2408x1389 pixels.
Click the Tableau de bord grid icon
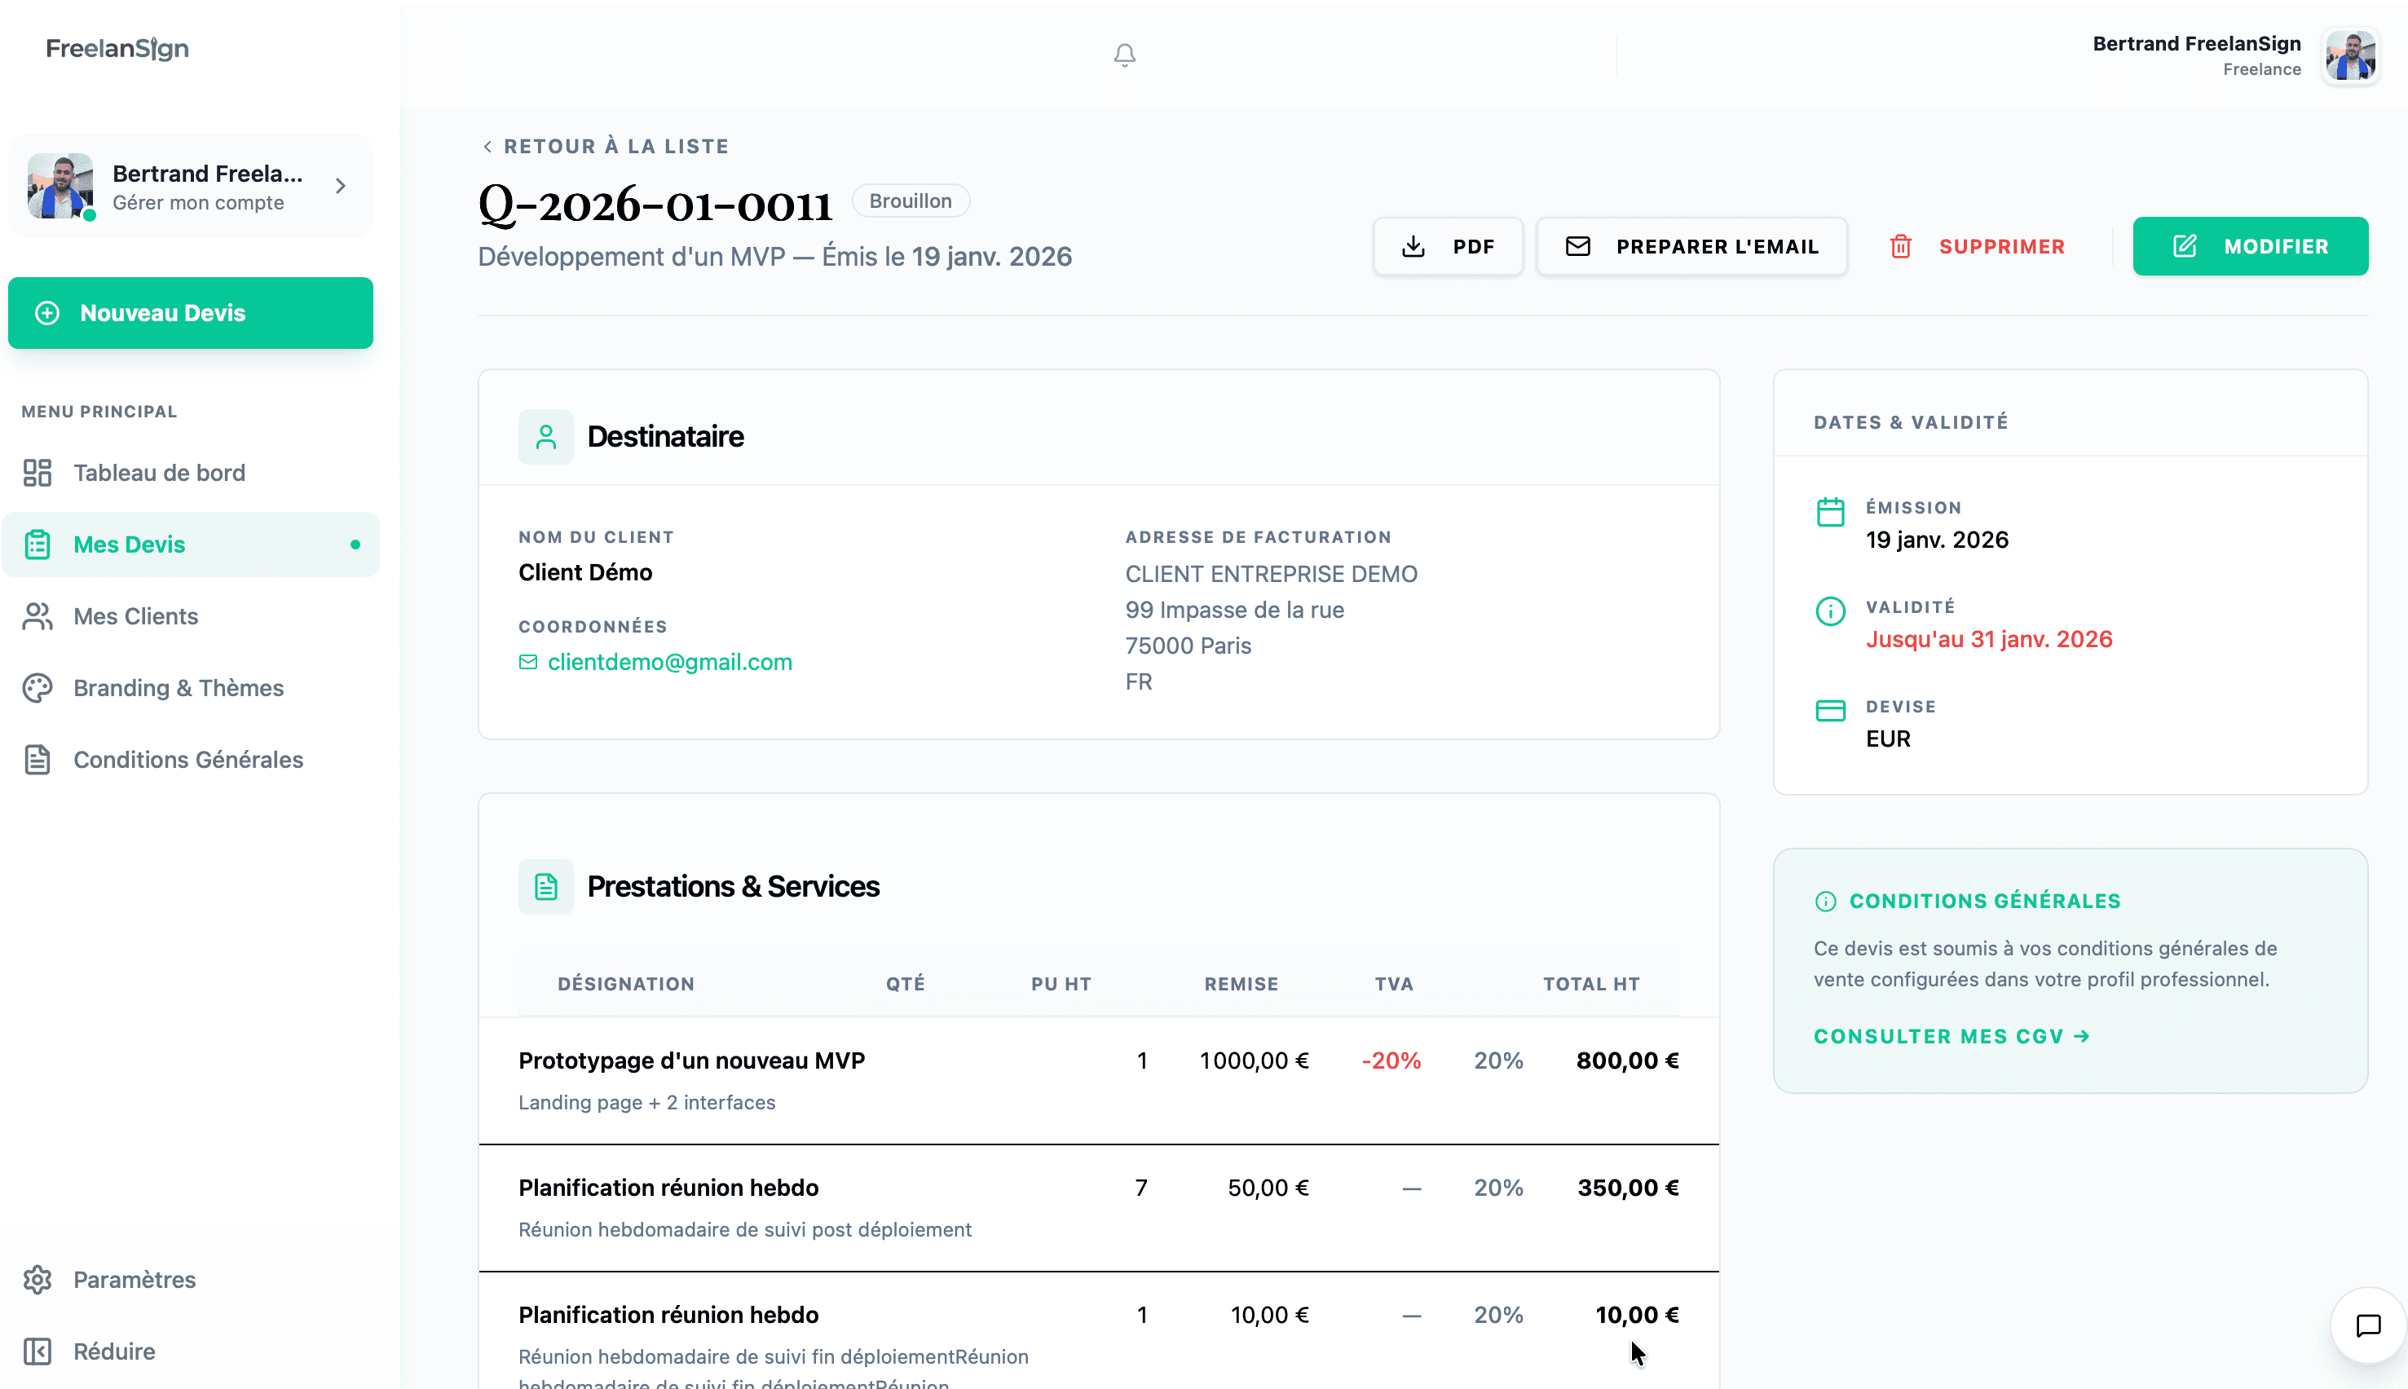pyautogui.click(x=37, y=472)
